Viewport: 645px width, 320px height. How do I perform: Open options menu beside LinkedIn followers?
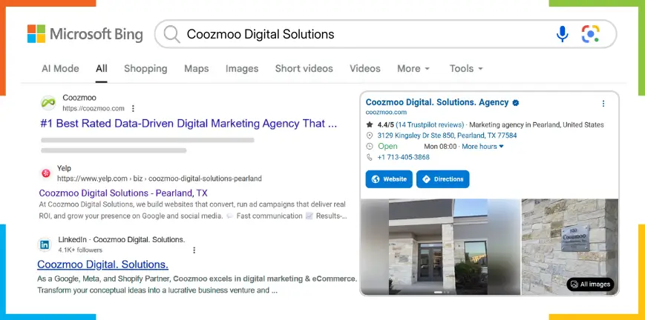click(x=194, y=250)
